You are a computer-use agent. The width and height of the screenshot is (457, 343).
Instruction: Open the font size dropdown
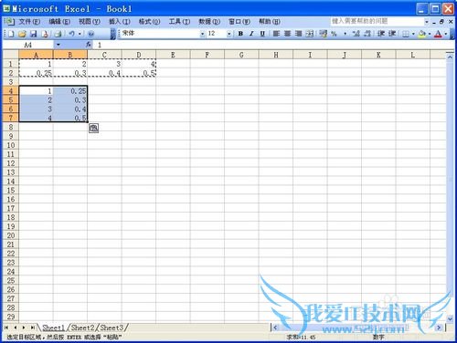coord(229,34)
